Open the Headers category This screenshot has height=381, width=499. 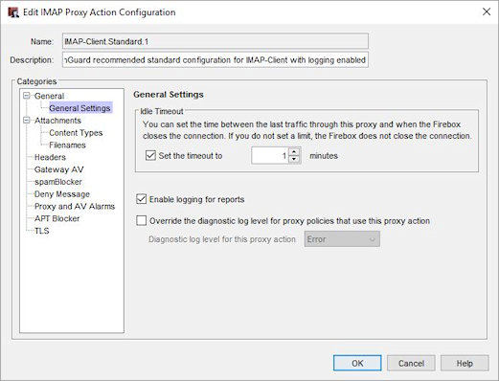50,157
